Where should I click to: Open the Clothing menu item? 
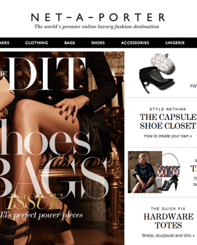point(36,43)
